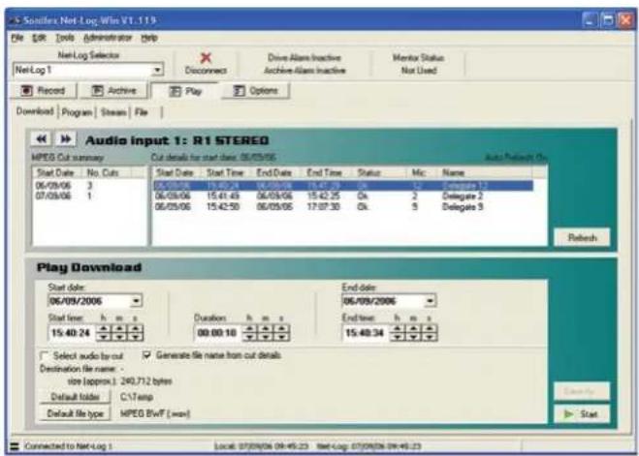Click the End time seconds stepper

[x=430, y=333]
